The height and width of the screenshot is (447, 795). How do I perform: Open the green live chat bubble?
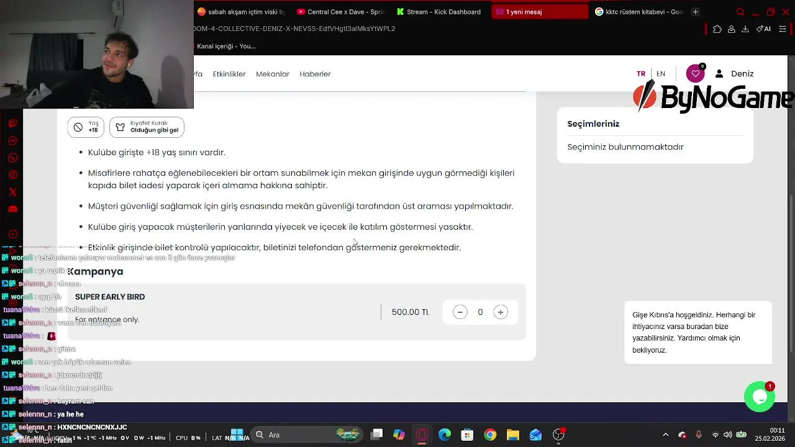(760, 397)
